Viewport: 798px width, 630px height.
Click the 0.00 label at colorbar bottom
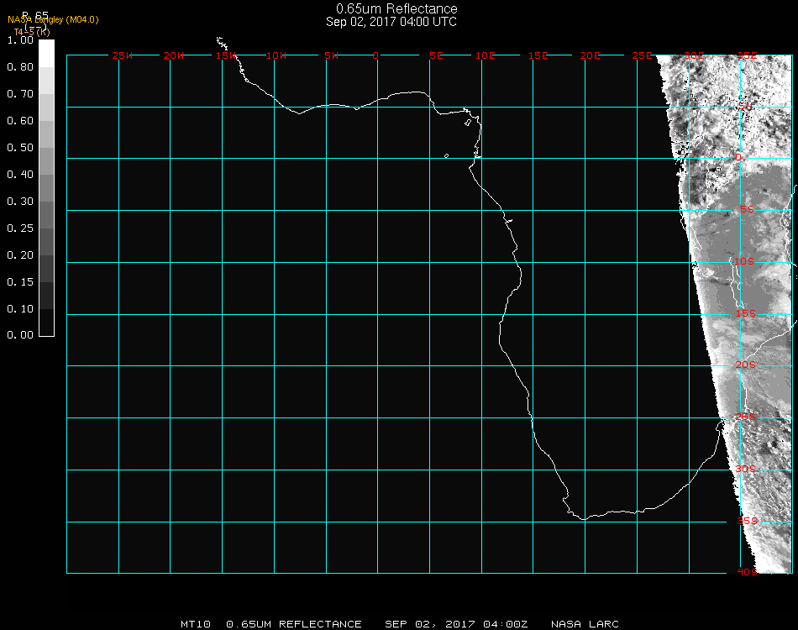pos(19,335)
